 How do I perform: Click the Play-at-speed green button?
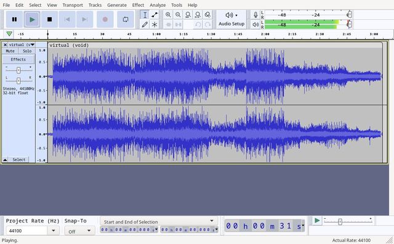click(317, 221)
